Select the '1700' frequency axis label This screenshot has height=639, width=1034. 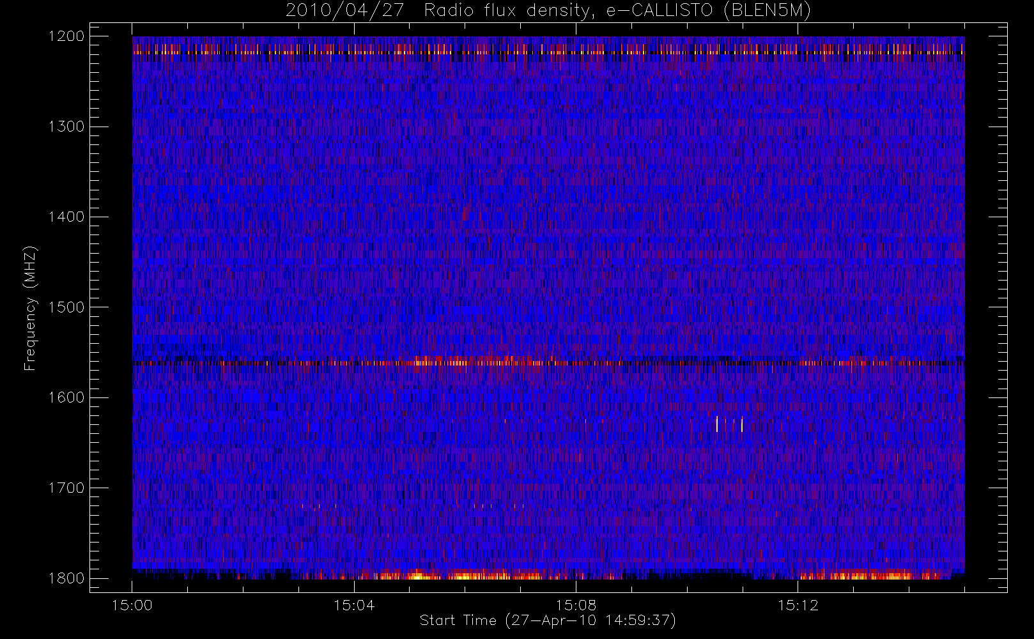pyautogui.click(x=67, y=488)
